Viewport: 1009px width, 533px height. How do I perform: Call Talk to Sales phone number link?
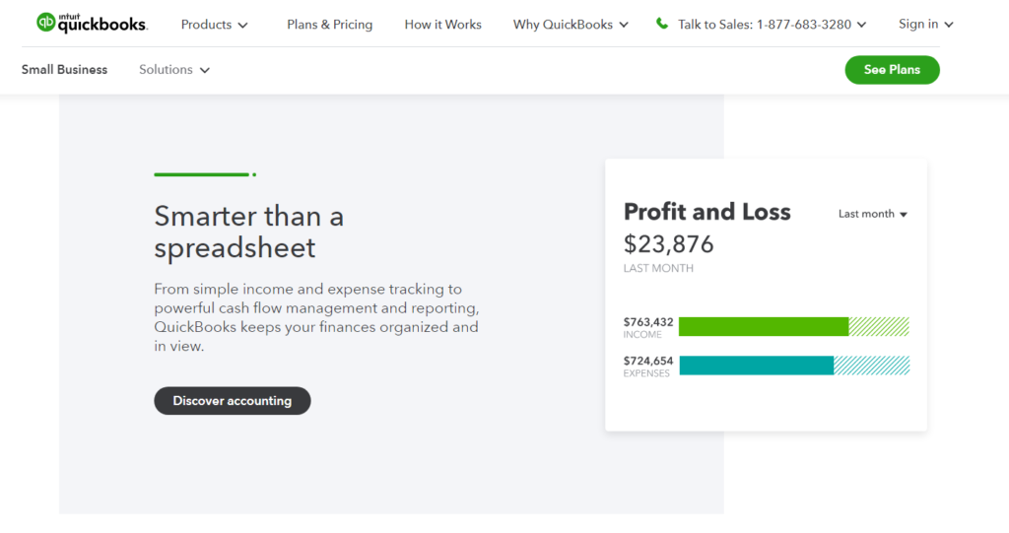point(765,25)
